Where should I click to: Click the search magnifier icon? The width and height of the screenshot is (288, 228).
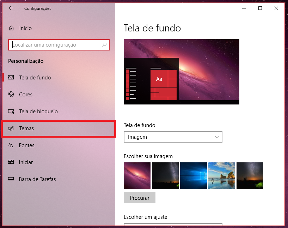[104, 45]
